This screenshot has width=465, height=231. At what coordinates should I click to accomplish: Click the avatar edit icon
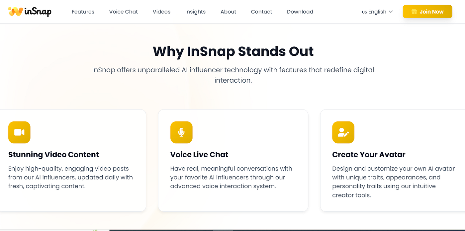point(343,132)
